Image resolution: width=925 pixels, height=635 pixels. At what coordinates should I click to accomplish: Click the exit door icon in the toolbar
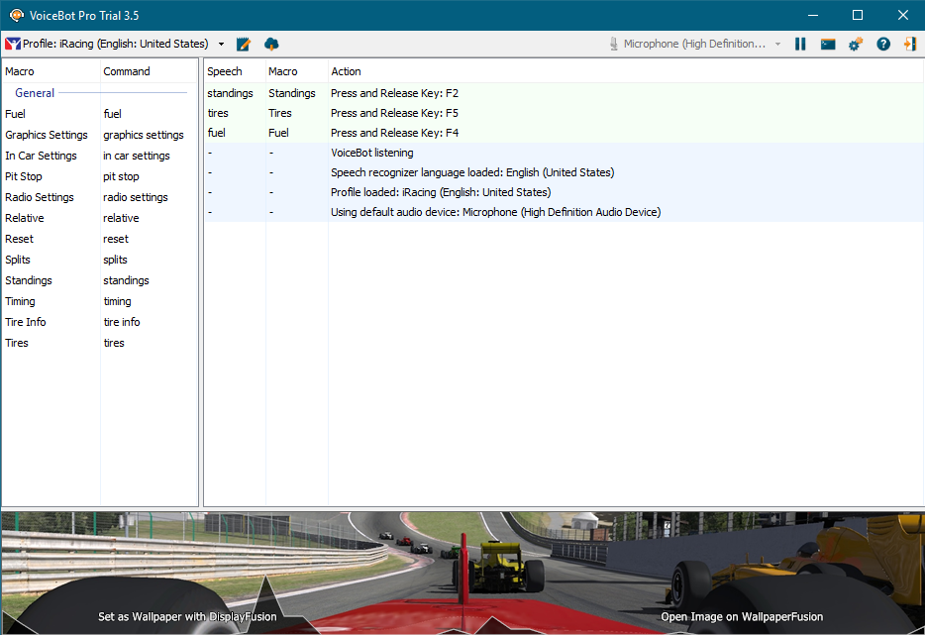[910, 45]
